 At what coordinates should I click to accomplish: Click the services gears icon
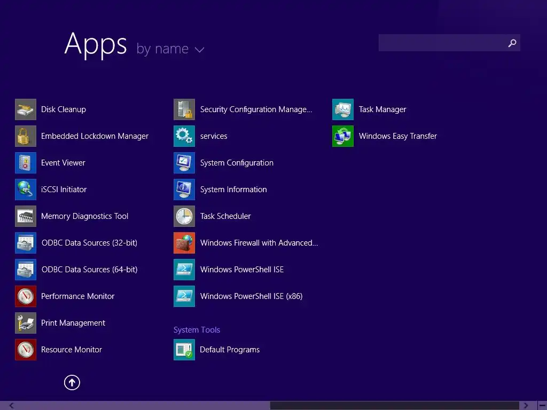(184, 136)
